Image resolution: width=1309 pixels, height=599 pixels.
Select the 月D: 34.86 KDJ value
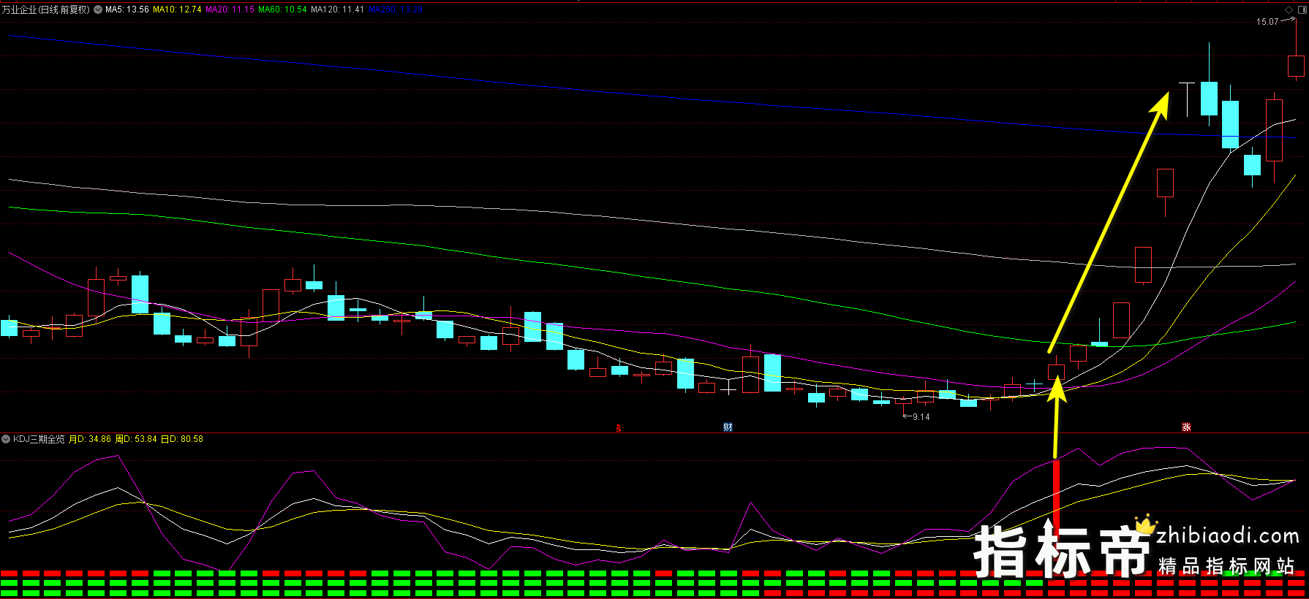[x=90, y=439]
